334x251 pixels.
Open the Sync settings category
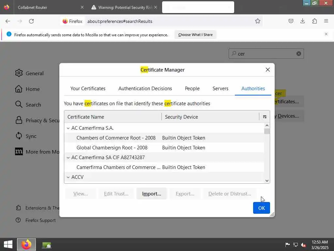pyautogui.click(x=26, y=136)
